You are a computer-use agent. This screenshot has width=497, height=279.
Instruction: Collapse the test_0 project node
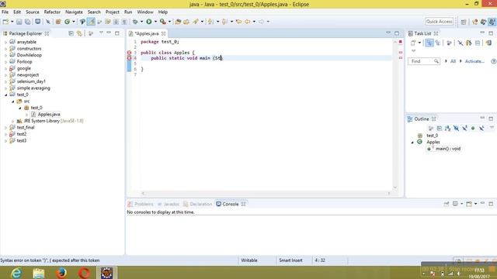[5, 95]
